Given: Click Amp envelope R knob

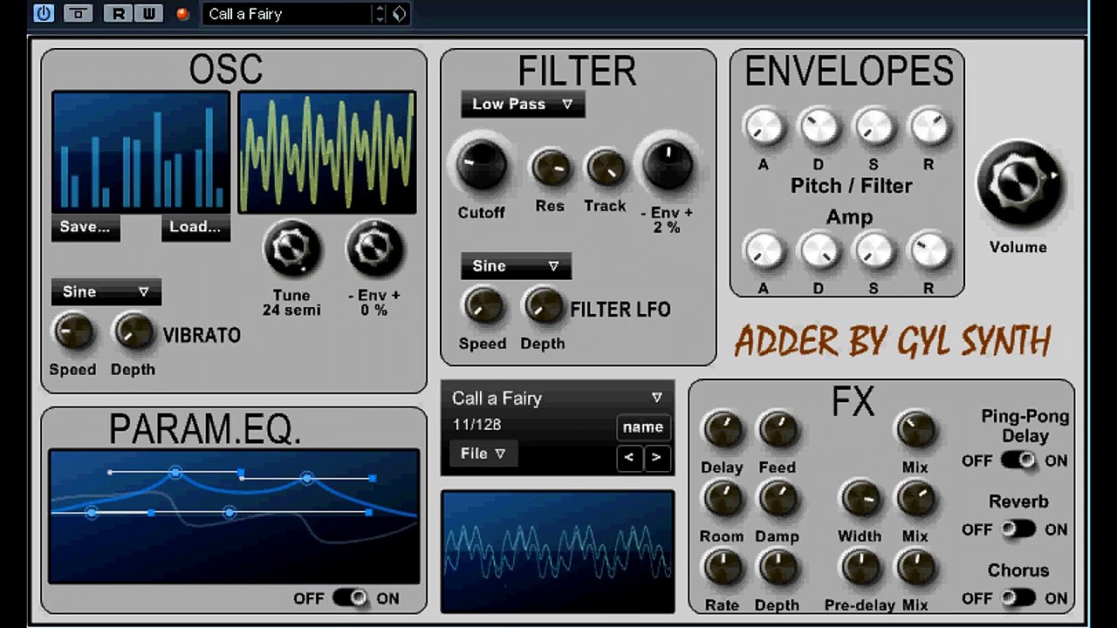Looking at the screenshot, I should coord(929,251).
